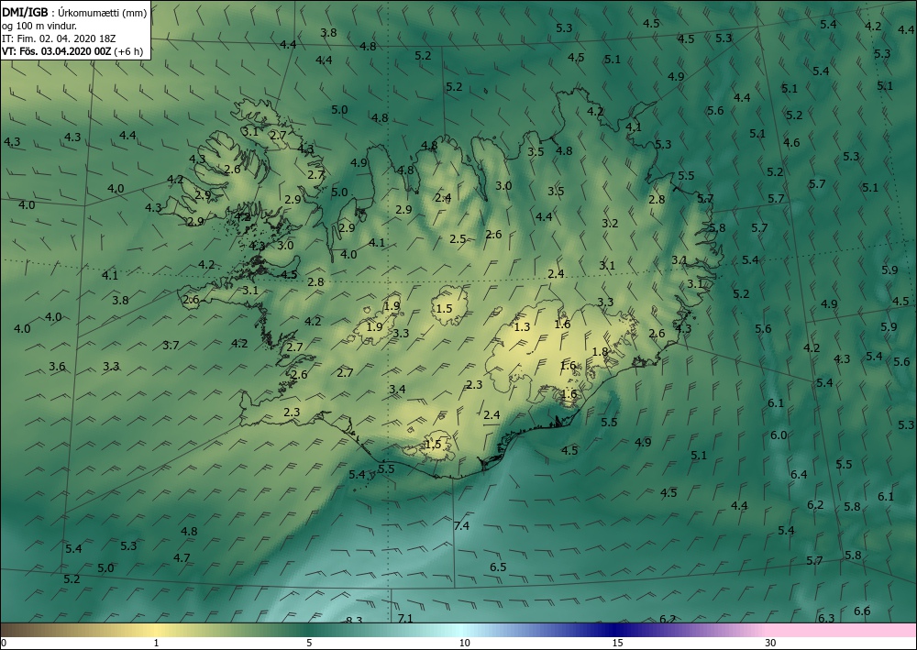Click the 'og 100 m vindur.' legend line
917x650 pixels.
(x=39, y=27)
